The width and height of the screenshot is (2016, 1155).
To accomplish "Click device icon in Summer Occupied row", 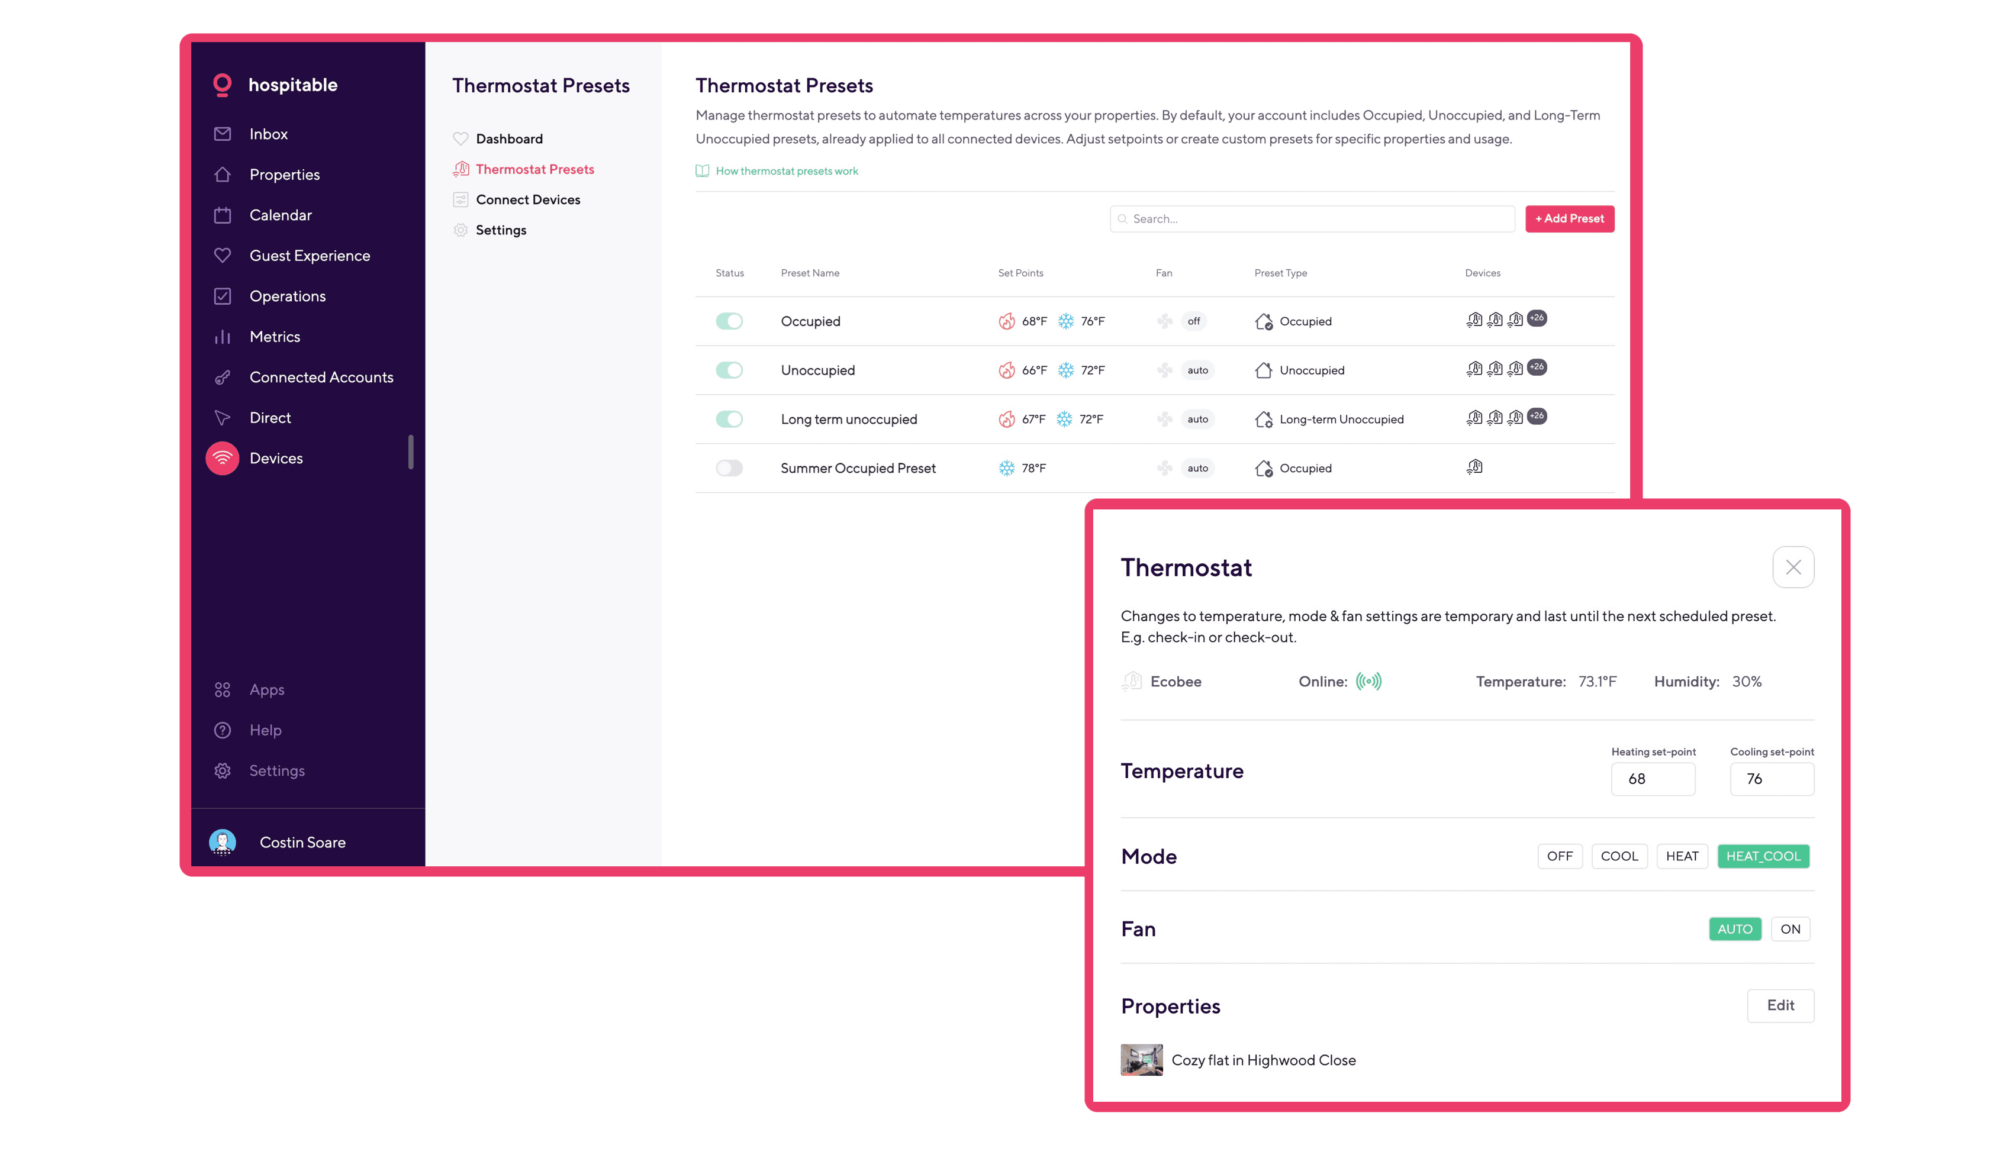I will [x=1474, y=467].
